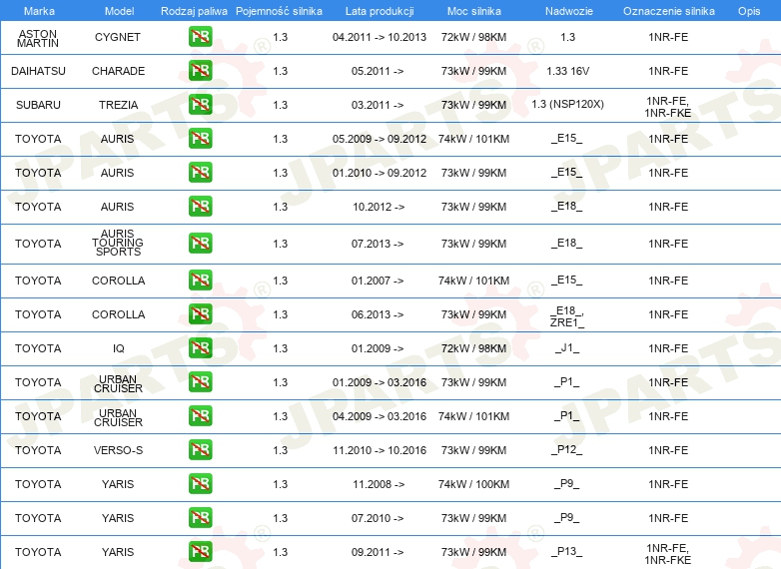Select the SUBARU brand cell
781x569 pixels.
[38, 105]
